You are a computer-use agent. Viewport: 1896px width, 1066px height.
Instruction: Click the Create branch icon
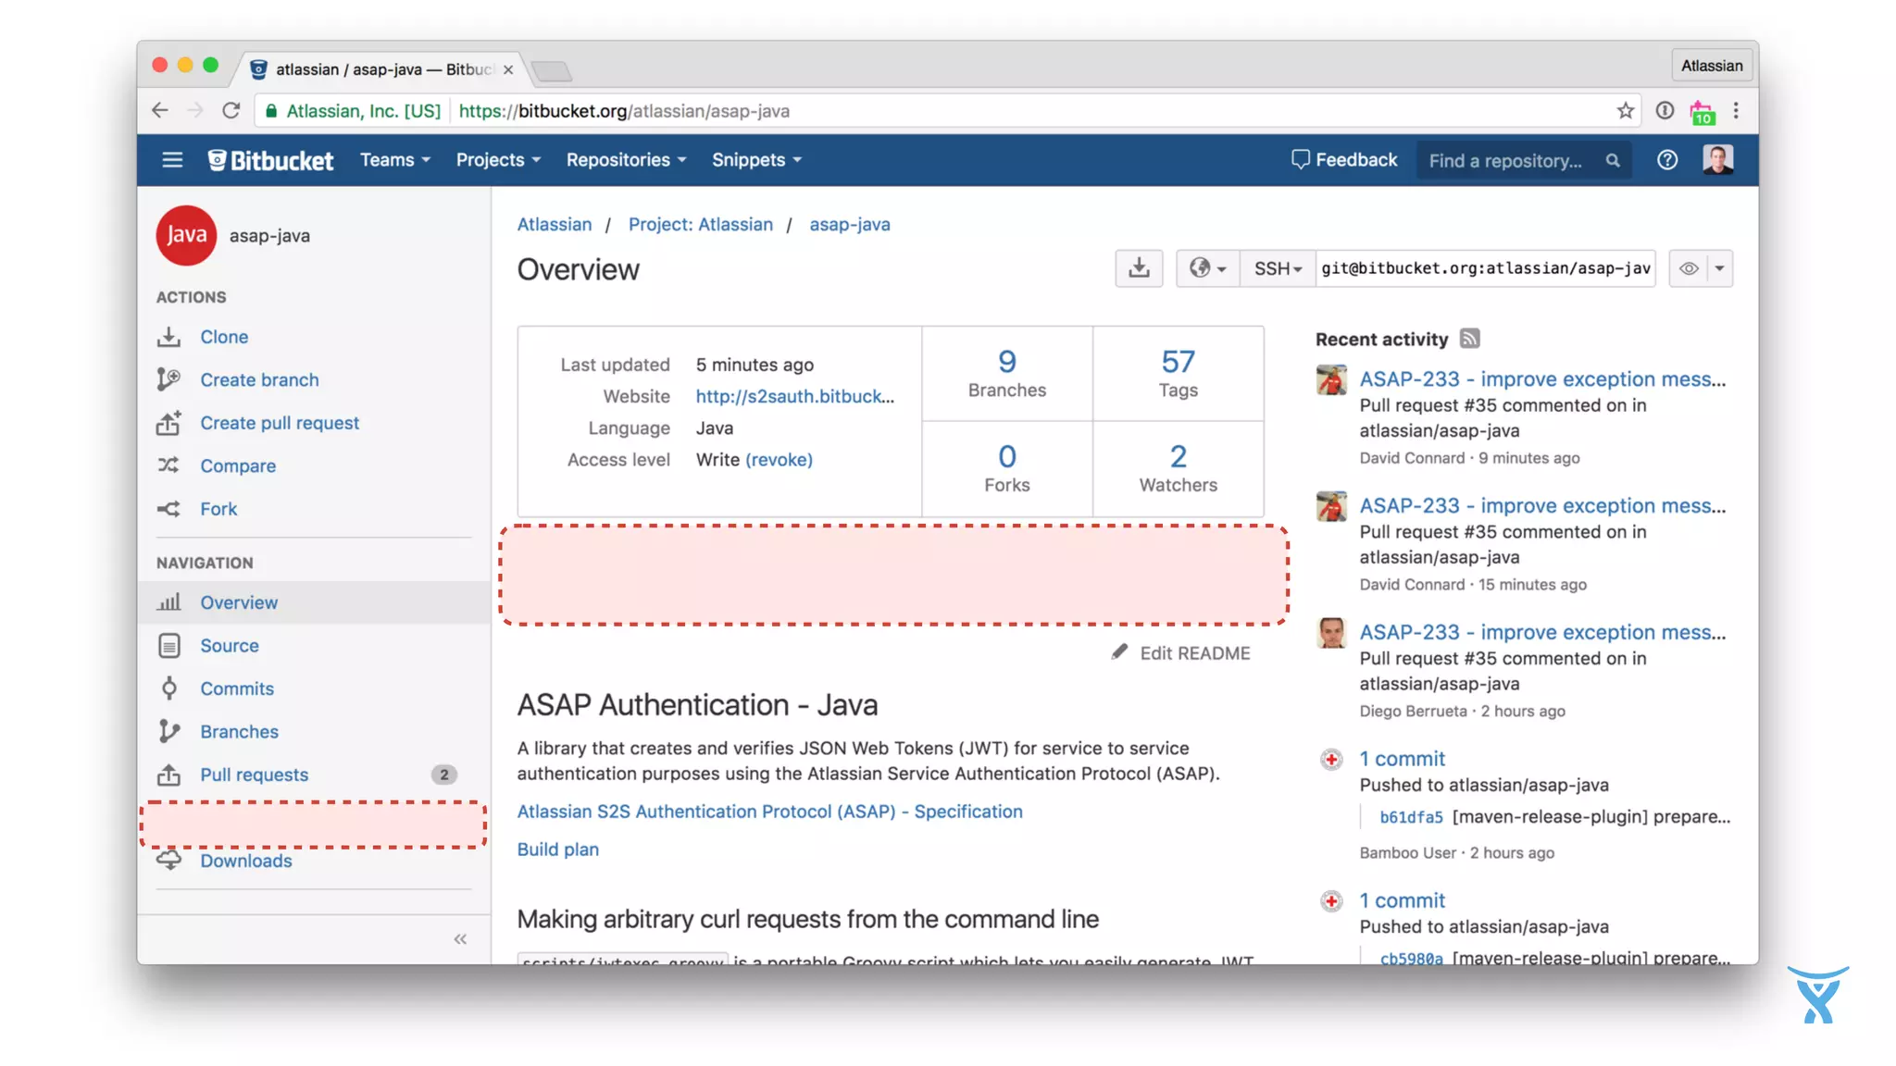tap(168, 379)
